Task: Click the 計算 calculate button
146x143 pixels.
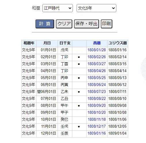Action: pyautogui.click(x=45, y=24)
